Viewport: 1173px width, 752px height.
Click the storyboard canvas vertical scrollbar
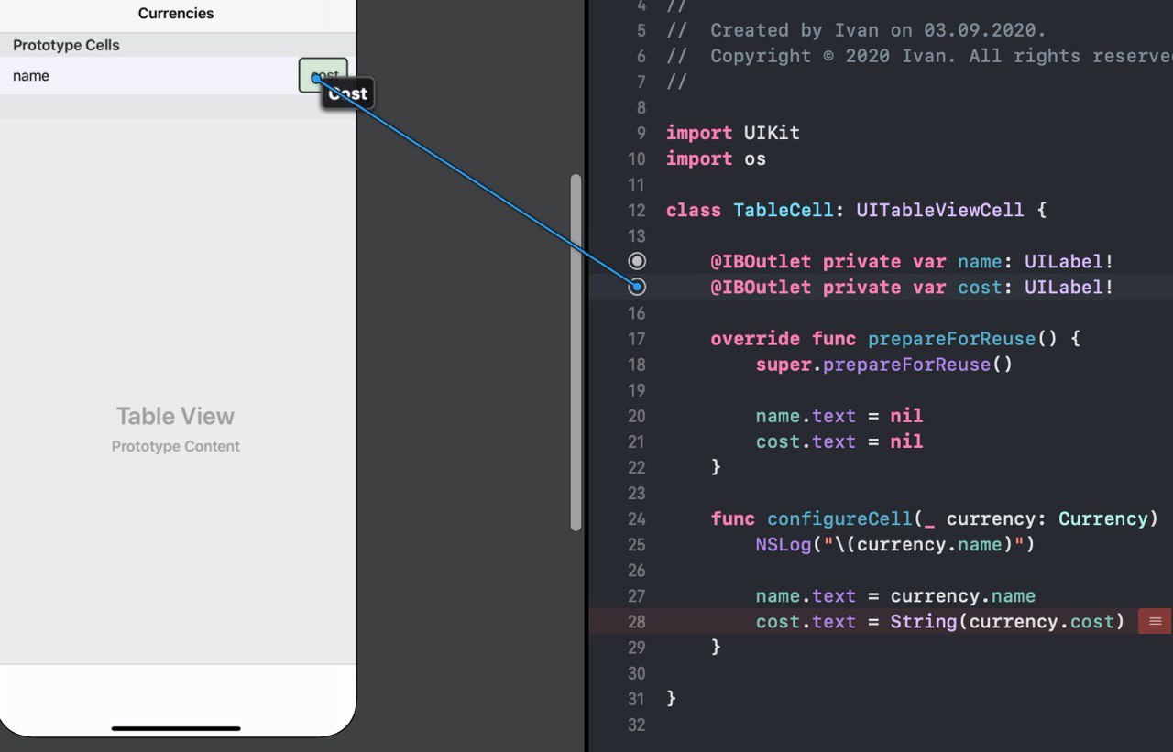(x=576, y=353)
